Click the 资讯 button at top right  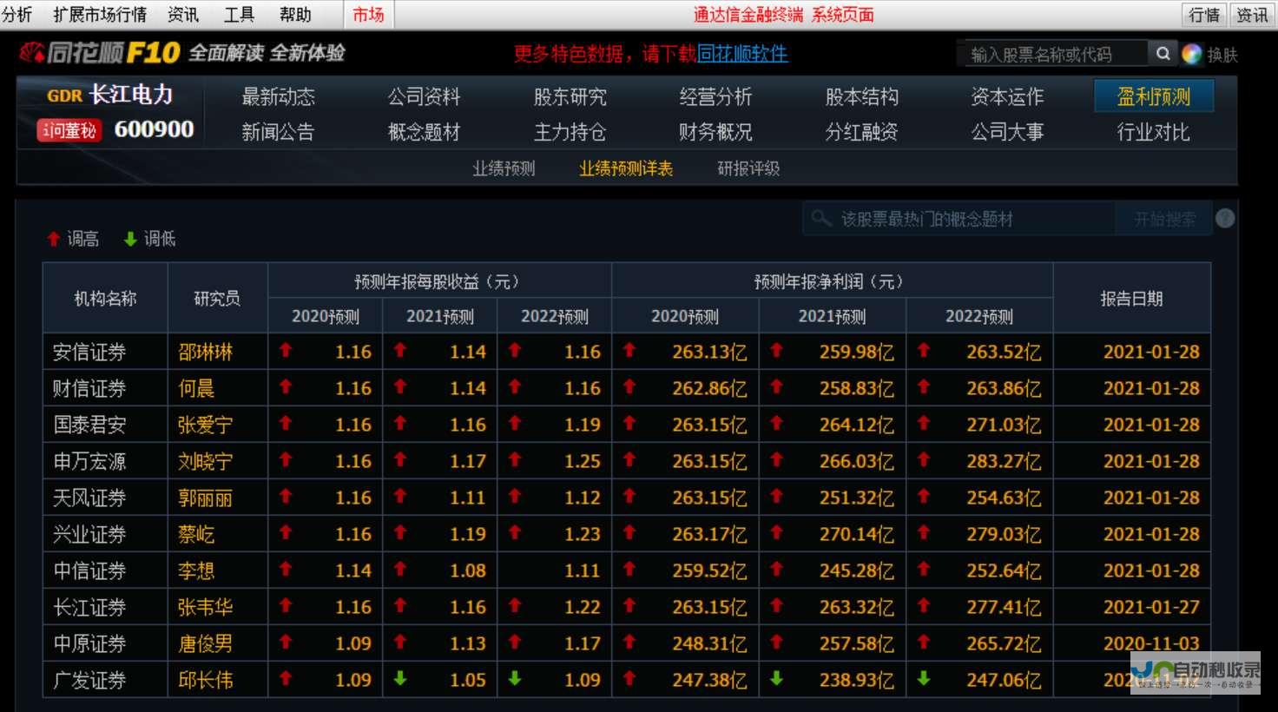(1252, 15)
